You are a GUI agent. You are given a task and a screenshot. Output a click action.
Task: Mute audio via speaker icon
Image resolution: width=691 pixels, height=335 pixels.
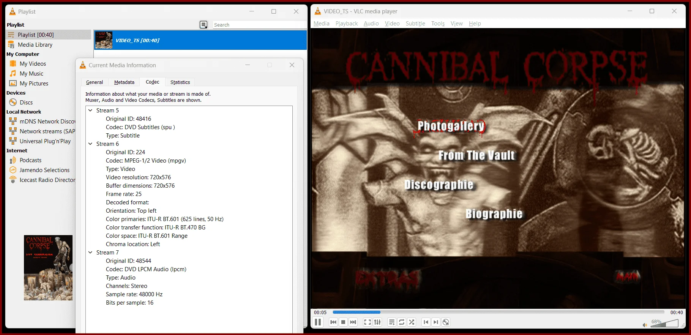coord(645,325)
